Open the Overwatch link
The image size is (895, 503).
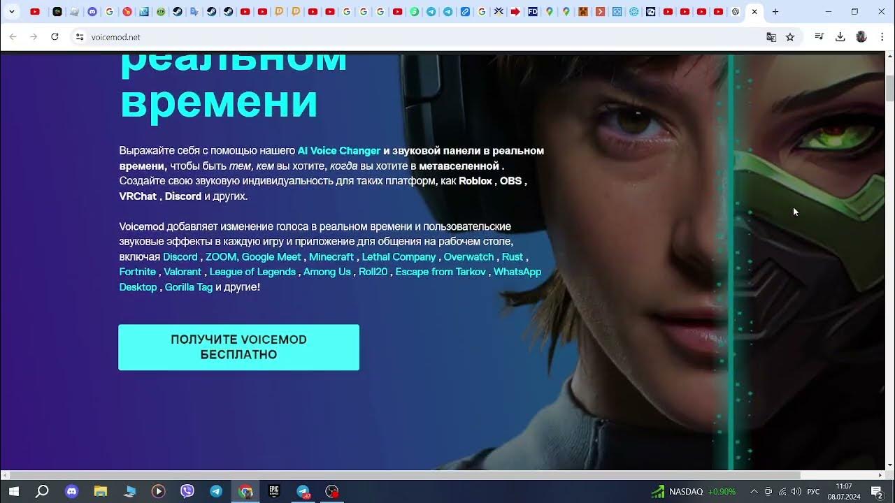tap(468, 257)
